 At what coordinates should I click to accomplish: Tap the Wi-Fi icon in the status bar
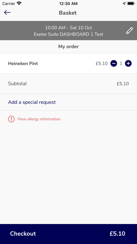point(19,4)
